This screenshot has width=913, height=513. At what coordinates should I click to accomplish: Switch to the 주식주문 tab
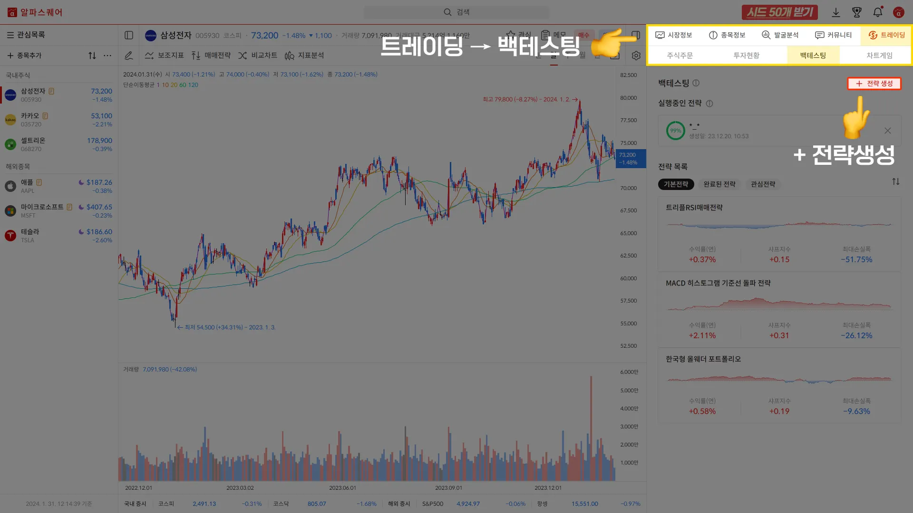680,56
